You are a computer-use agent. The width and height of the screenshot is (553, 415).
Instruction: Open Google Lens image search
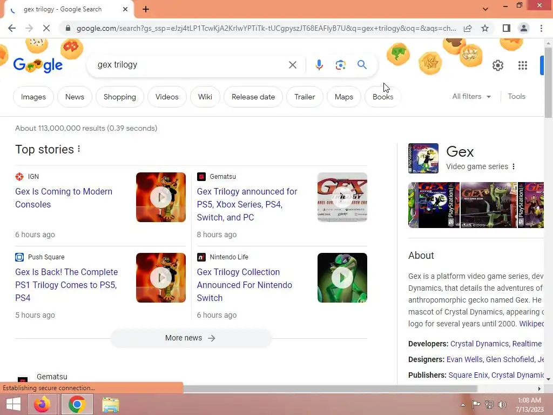point(340,65)
